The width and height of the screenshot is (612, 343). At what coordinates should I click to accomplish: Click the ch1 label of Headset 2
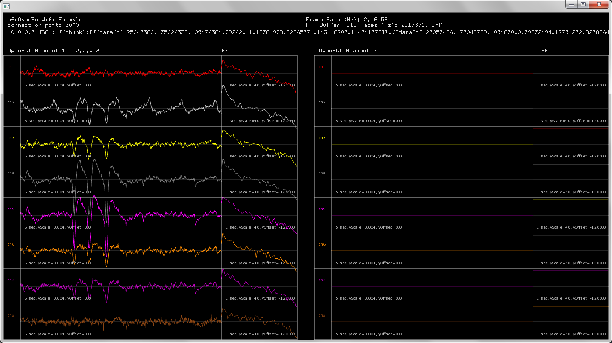point(322,67)
